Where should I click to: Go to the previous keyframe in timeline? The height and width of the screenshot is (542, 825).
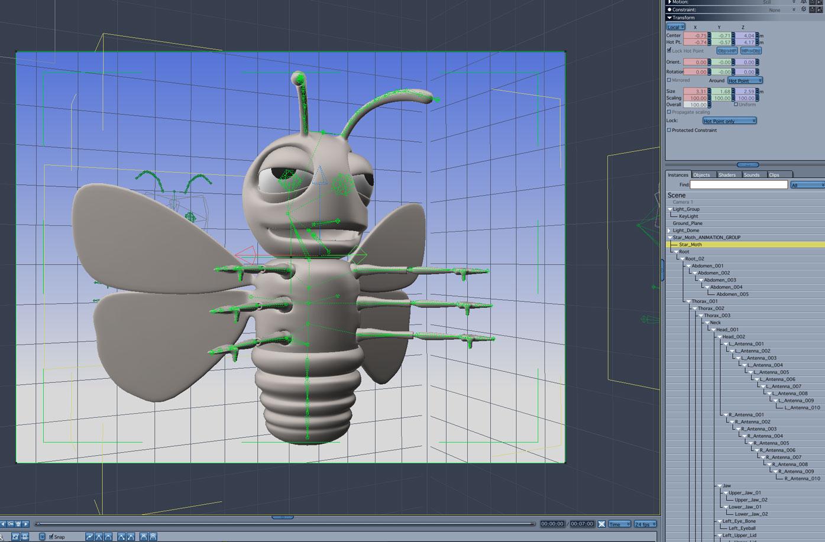(4, 524)
